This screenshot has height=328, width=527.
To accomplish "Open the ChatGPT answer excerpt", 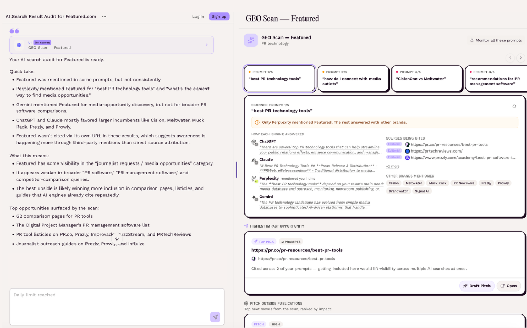I will coord(320,150).
